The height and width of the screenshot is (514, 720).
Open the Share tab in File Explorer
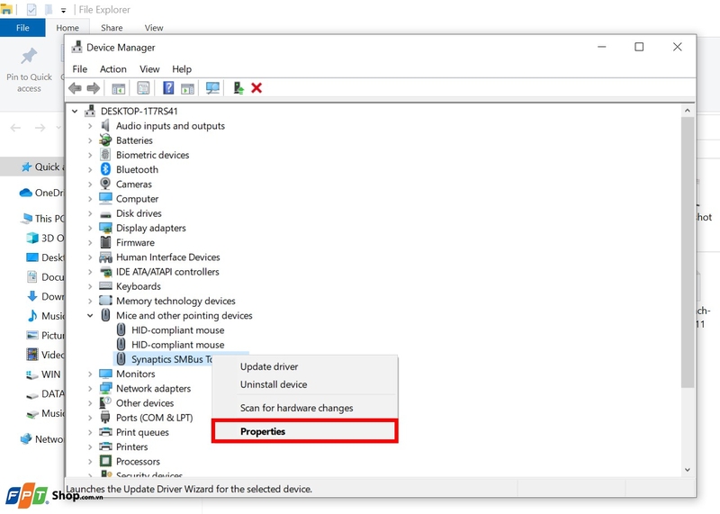(112, 28)
